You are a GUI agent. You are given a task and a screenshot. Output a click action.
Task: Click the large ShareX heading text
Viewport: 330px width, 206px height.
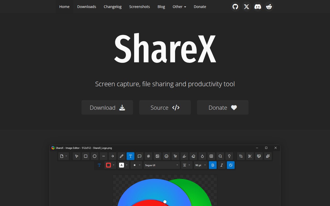pos(165,48)
